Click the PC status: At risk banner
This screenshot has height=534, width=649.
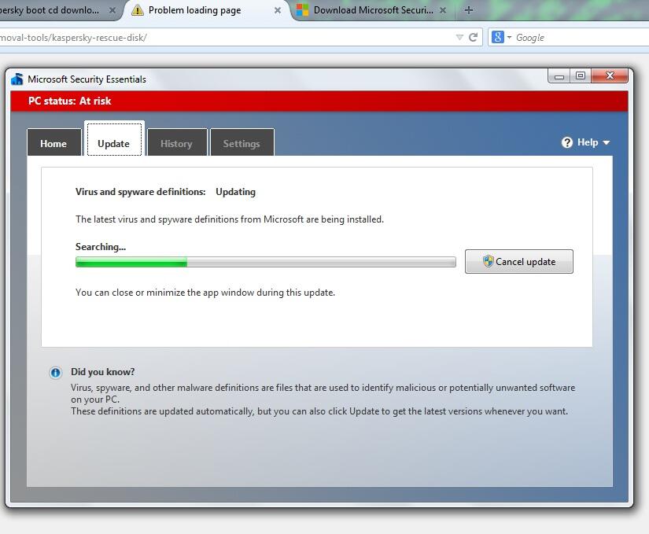(319, 101)
